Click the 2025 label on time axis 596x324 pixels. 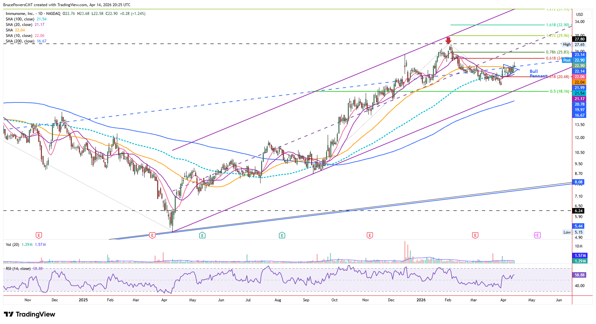[83, 300]
